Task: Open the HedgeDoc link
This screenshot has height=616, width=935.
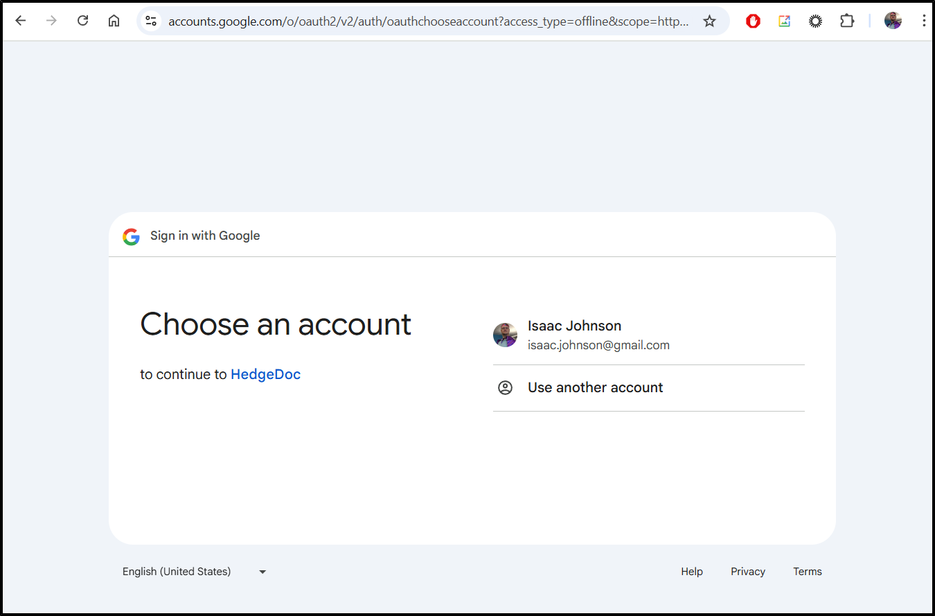Action: (x=265, y=374)
